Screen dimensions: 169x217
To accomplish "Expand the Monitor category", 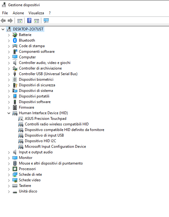I will pyautogui.click(x=9, y=158).
